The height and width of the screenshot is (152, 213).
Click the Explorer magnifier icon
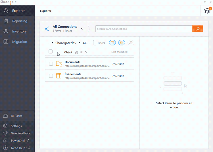(x=6, y=11)
